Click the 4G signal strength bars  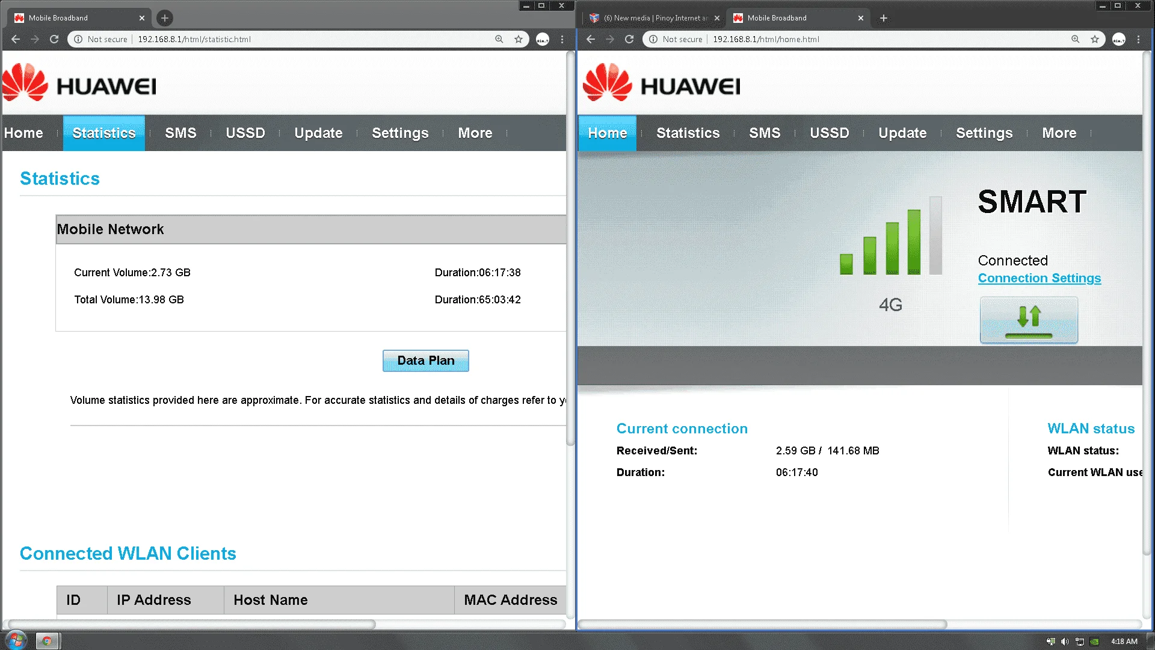(x=891, y=235)
